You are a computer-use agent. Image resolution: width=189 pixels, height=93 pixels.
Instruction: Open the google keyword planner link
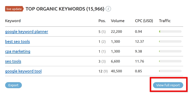[26, 32]
